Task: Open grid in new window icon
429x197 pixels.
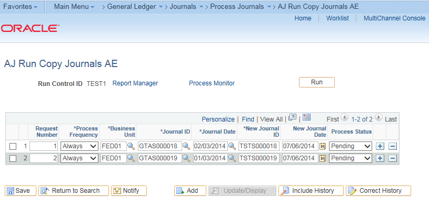Action: [x=293, y=117]
